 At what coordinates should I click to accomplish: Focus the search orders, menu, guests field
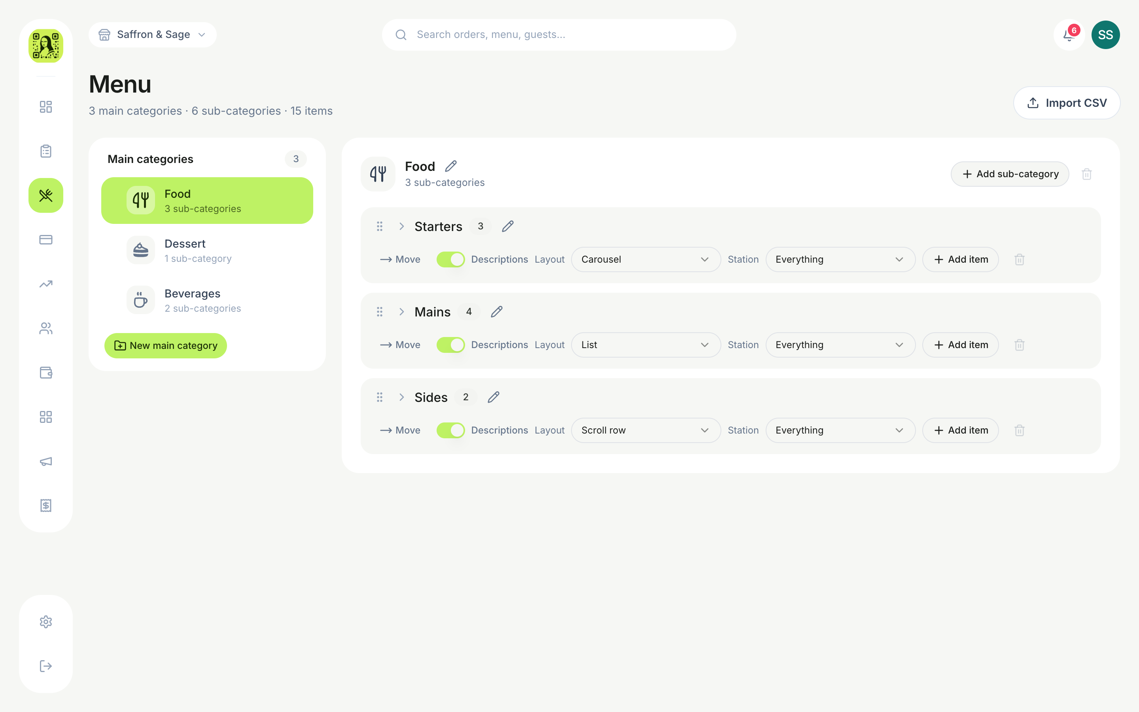tap(559, 35)
